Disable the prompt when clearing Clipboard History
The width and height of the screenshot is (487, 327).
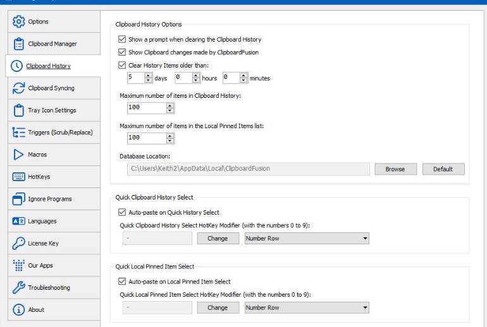(x=123, y=39)
